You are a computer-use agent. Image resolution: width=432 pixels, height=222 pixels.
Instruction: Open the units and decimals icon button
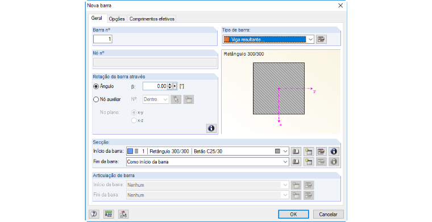tap(109, 214)
